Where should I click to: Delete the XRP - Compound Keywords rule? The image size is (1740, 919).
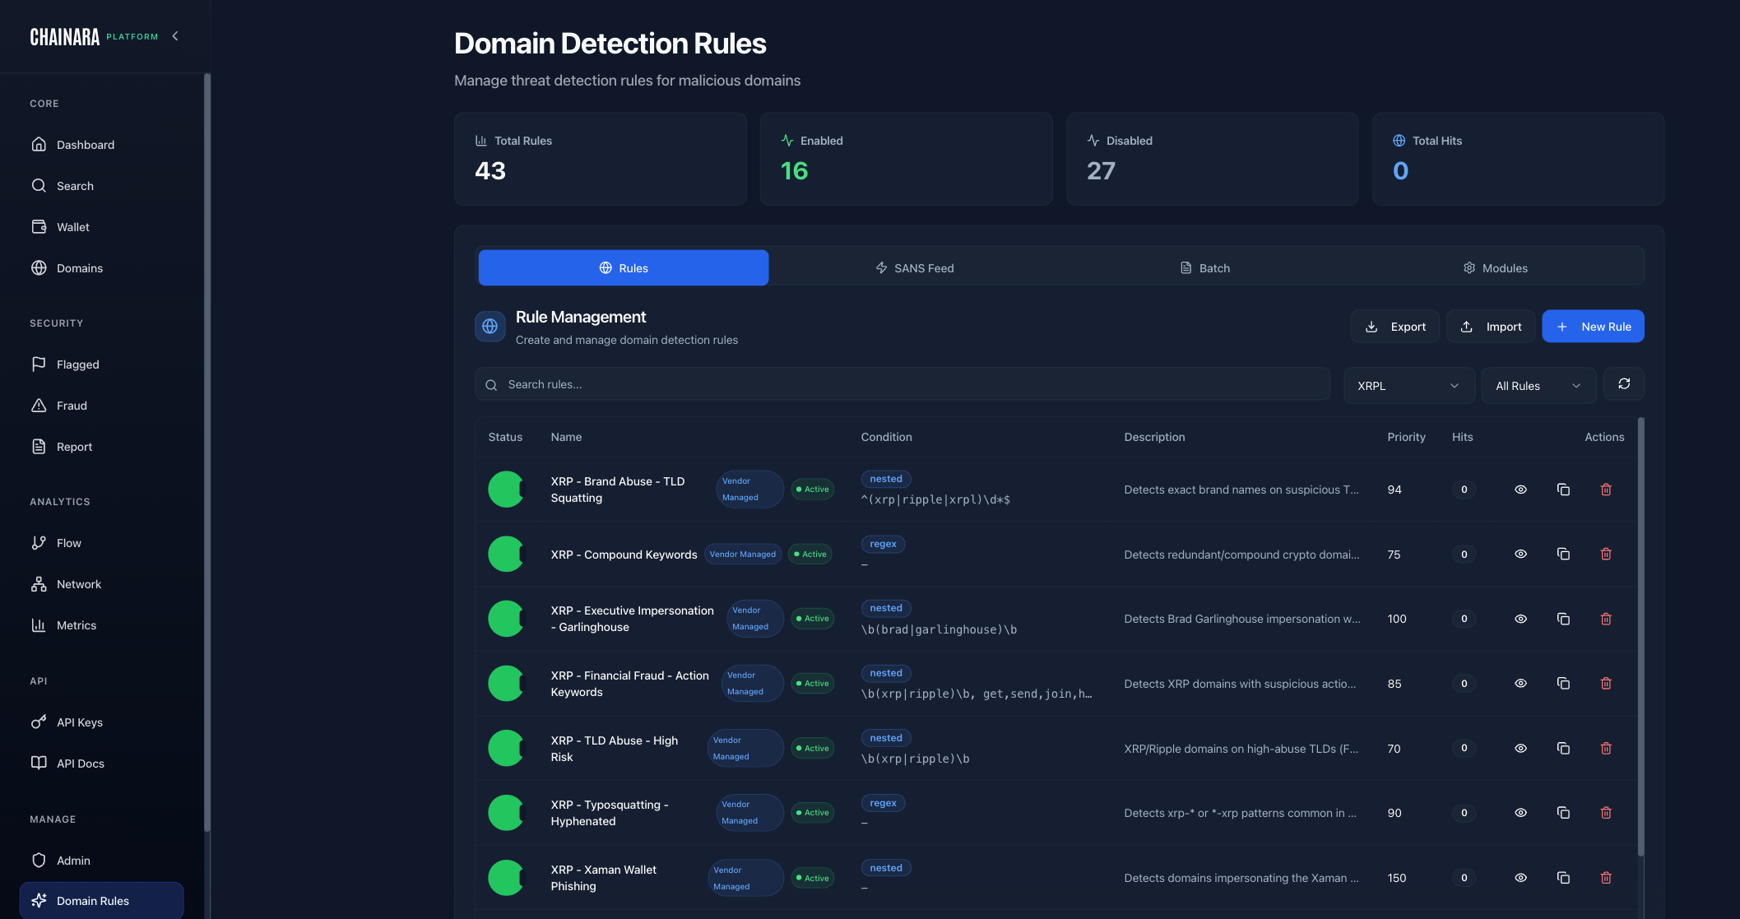[1606, 555]
